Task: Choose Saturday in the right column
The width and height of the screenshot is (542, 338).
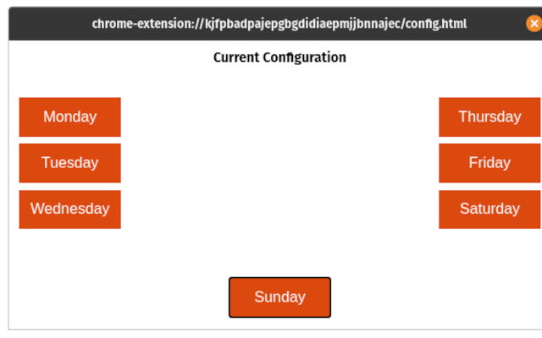Action: (x=489, y=209)
